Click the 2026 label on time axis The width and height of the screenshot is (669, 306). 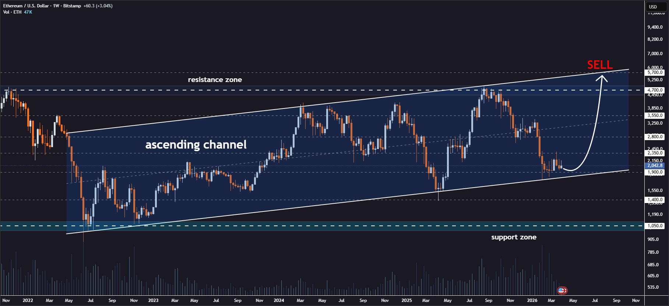[x=532, y=300]
